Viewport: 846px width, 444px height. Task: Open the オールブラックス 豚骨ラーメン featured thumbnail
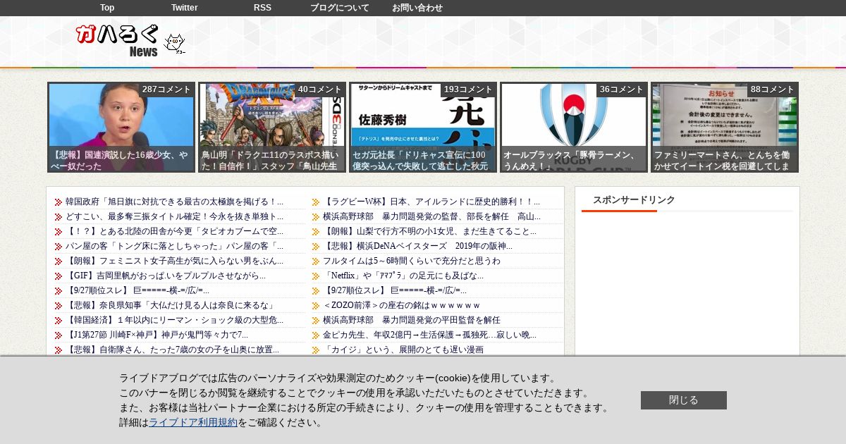pos(574,128)
